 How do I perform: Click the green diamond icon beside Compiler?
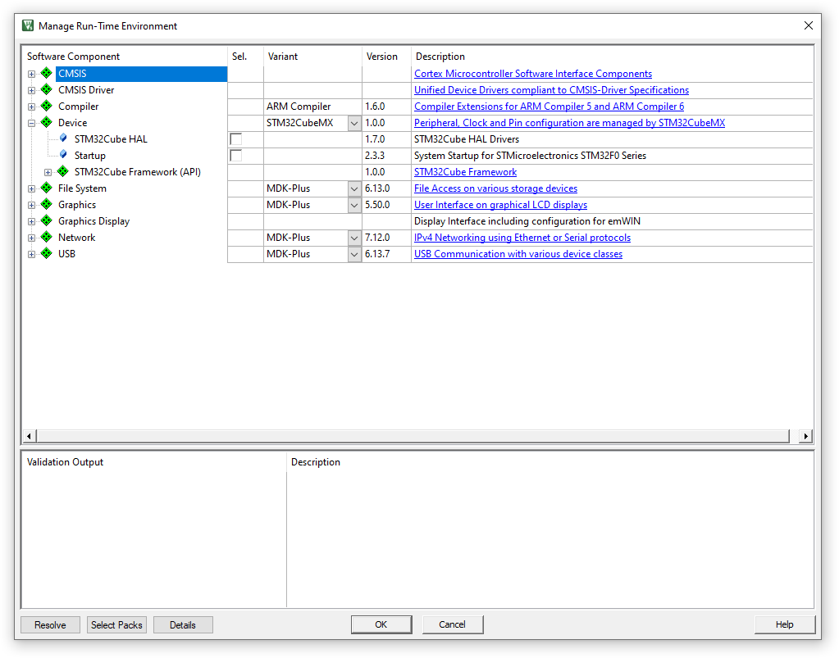47,106
